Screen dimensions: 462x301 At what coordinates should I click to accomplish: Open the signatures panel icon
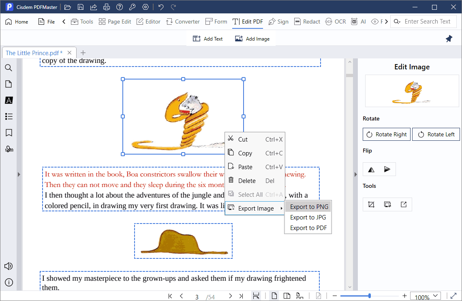coord(9,149)
